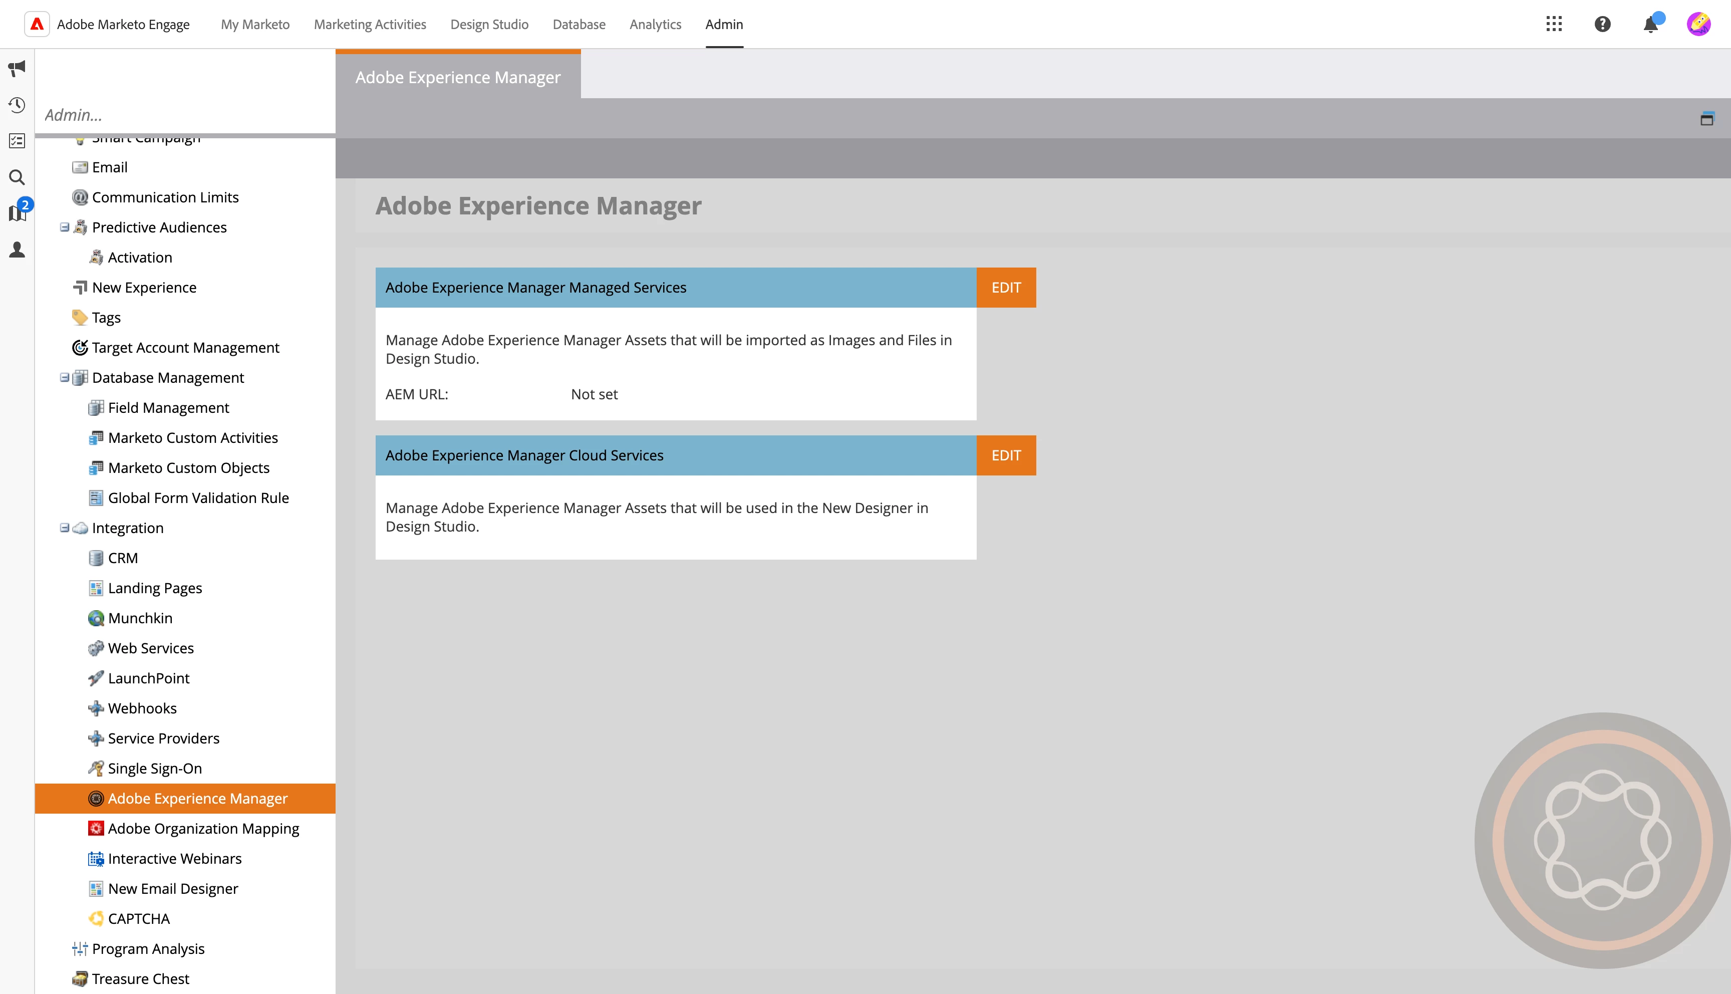Edit Adobe Experience Manager Cloud Services
The width and height of the screenshot is (1731, 994).
(1006, 455)
